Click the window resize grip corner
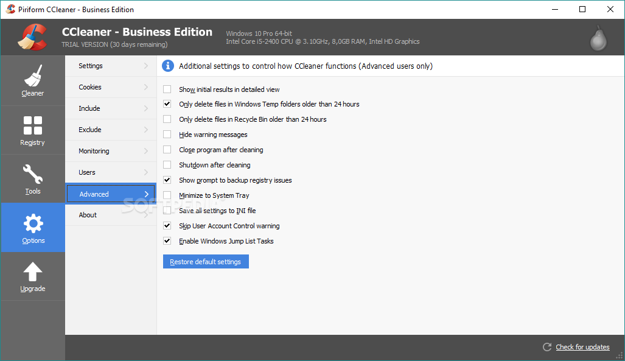Viewport: 625px width, 361px height. (619, 356)
